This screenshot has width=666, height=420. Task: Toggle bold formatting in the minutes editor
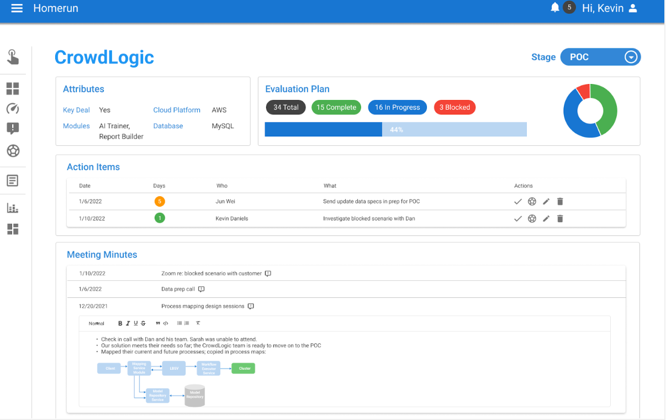tap(120, 323)
